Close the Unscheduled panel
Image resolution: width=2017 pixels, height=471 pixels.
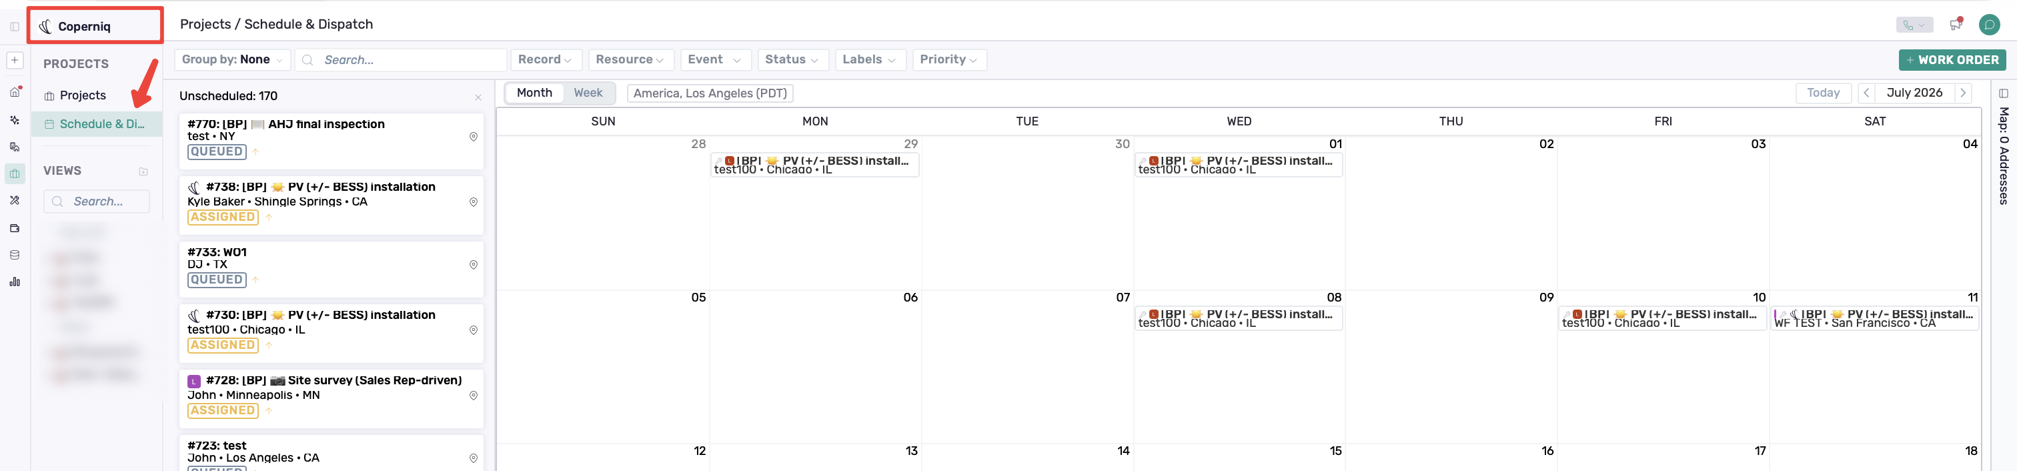coord(478,97)
